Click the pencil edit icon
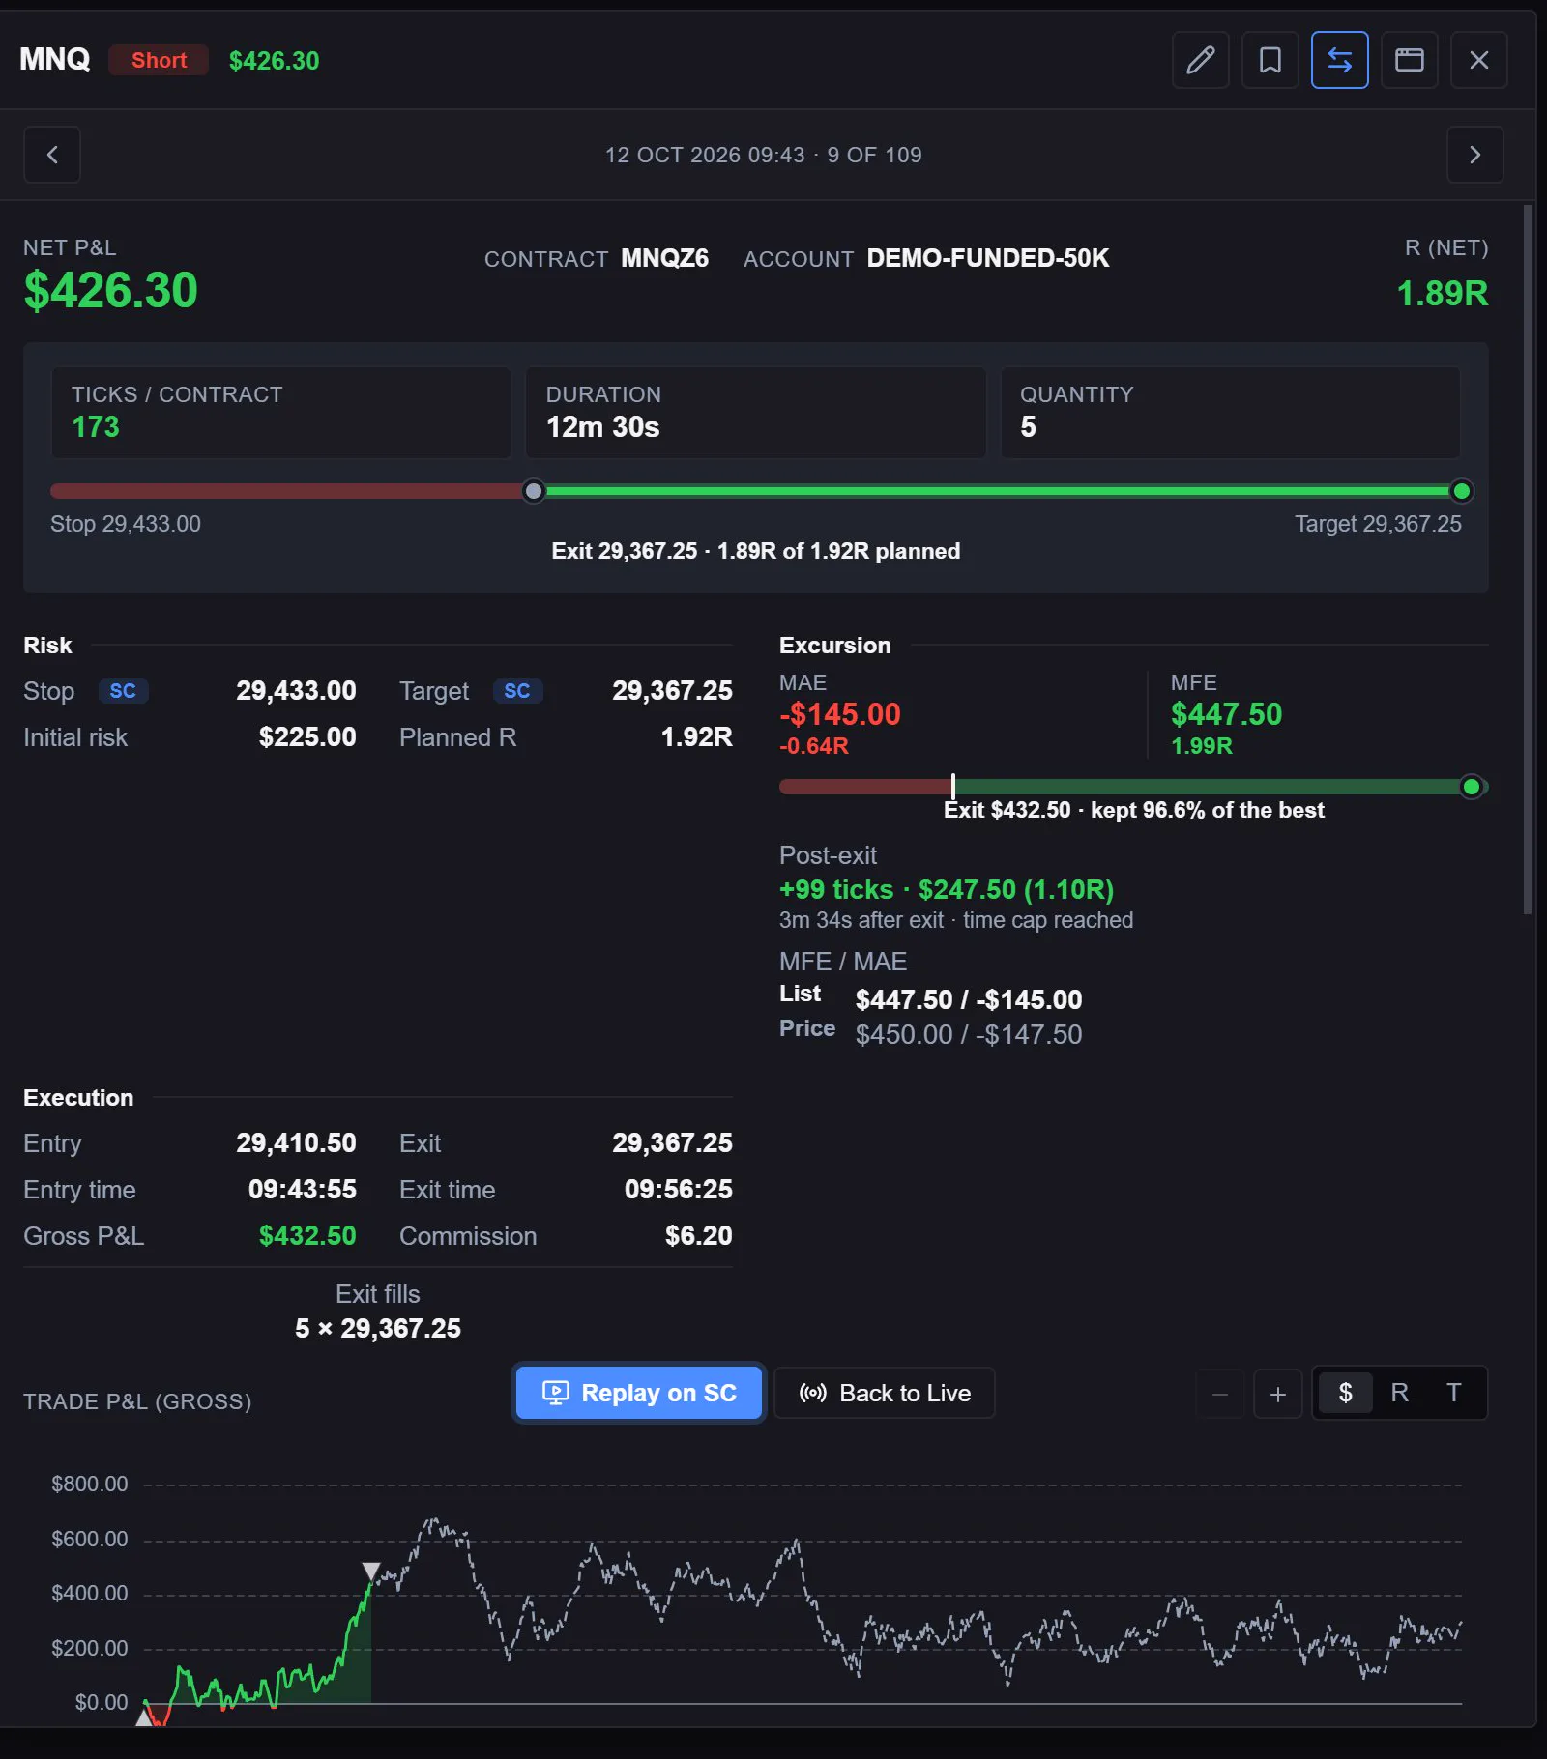 [1200, 60]
